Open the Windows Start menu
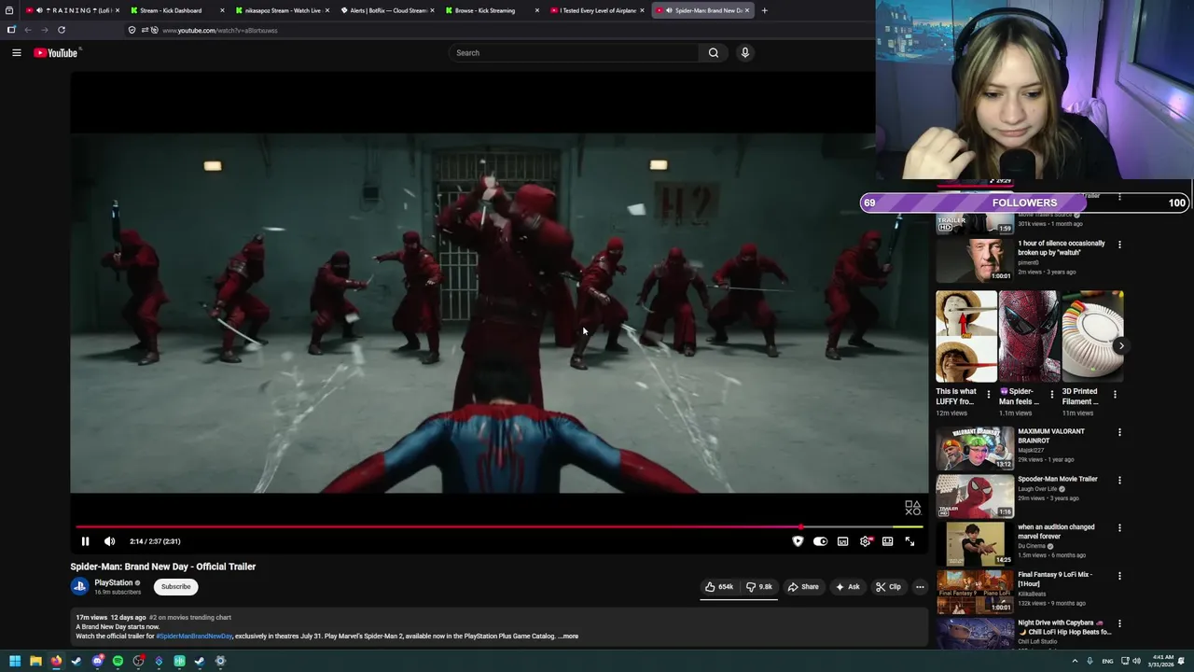The height and width of the screenshot is (672, 1194). pyautogui.click(x=15, y=661)
